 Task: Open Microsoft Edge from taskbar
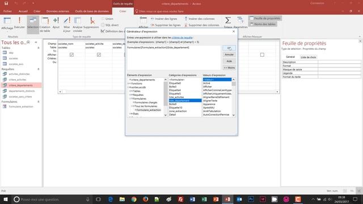[111, 199]
